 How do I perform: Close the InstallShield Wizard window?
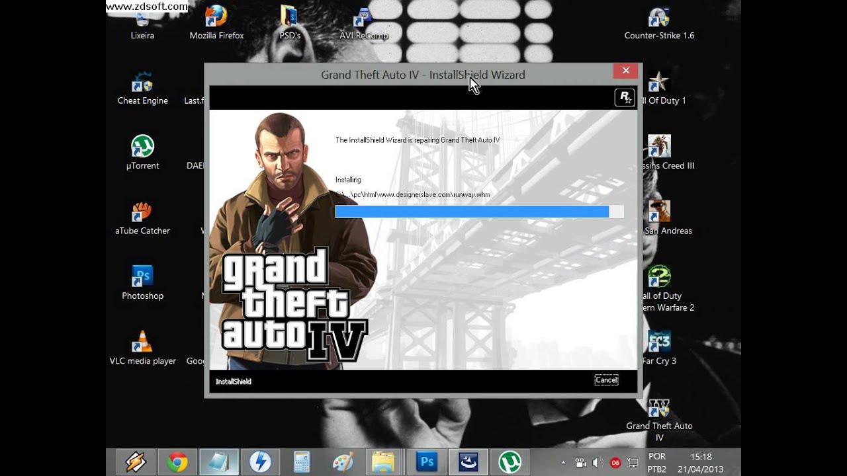click(x=625, y=71)
